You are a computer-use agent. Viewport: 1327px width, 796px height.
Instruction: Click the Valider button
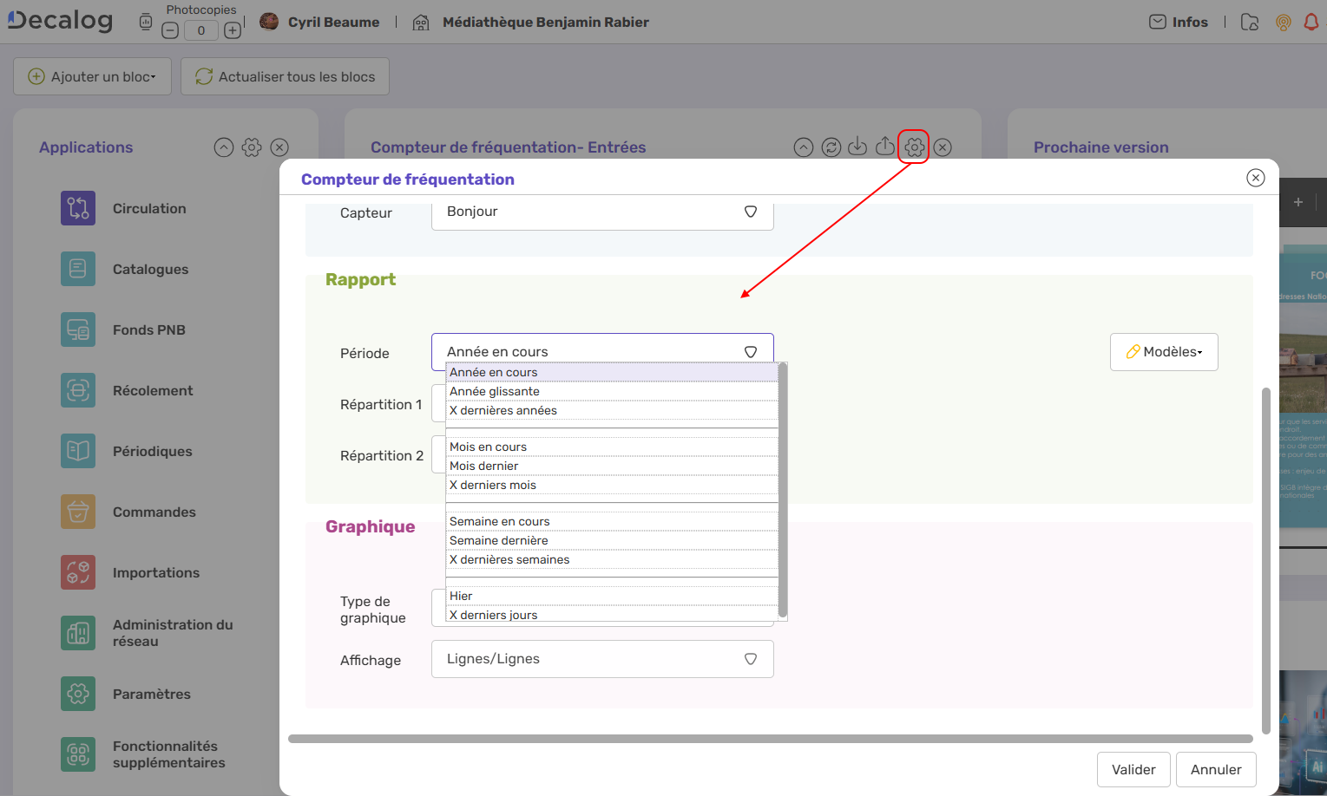pos(1133,769)
